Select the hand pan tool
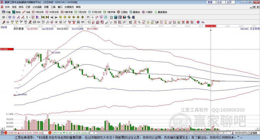260x140 pixels. click(x=88, y=17)
